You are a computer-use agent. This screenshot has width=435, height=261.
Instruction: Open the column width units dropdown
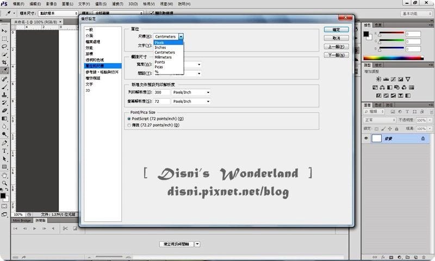pyautogui.click(x=199, y=65)
